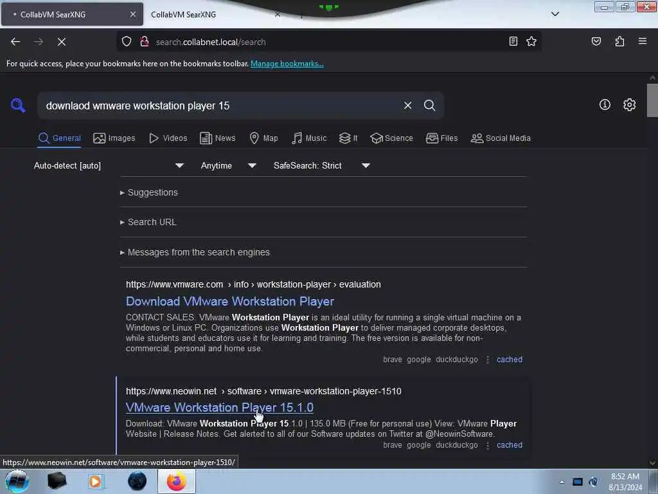This screenshot has height=494, width=658.
Task: Open Download VMware Workstation Player result
Action: click(x=230, y=301)
